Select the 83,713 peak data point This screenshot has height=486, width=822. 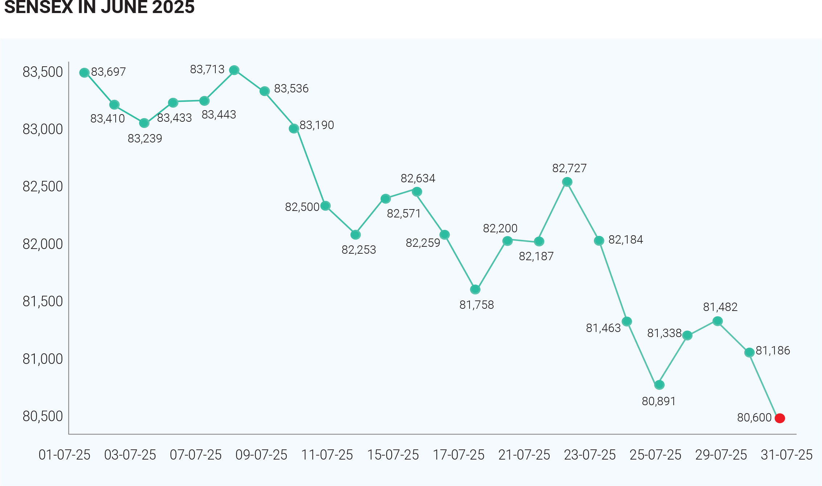234,70
